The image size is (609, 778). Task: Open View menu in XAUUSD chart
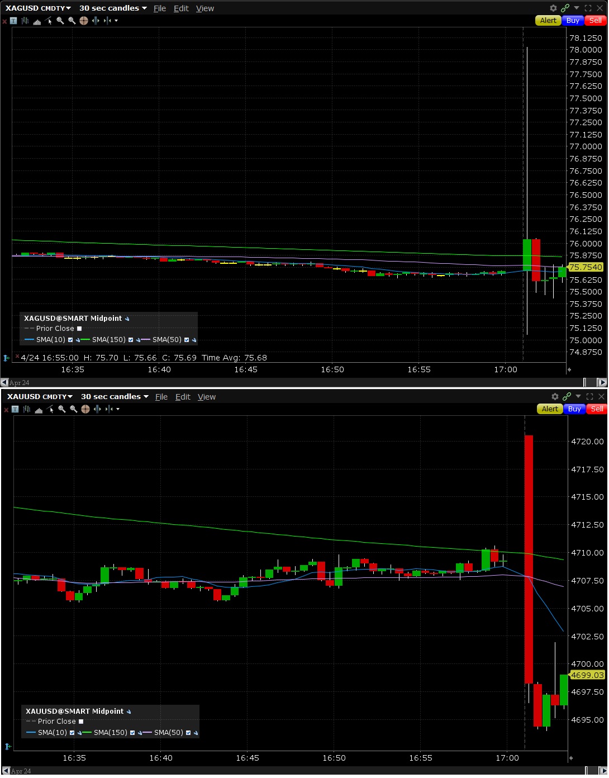click(207, 397)
